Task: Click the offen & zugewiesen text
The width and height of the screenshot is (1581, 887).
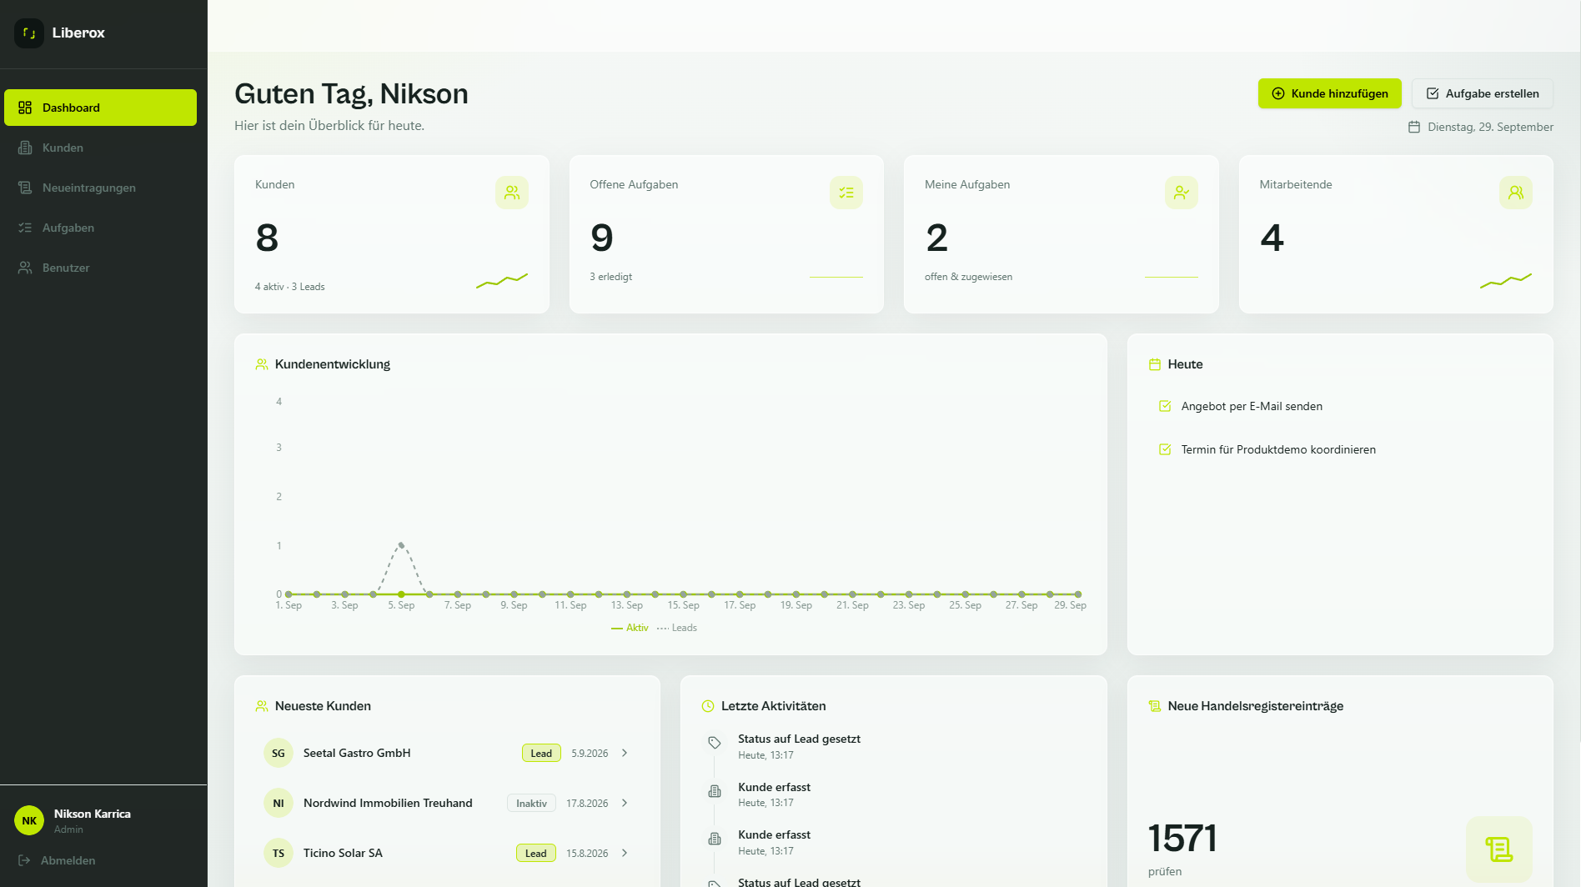Action: point(968,277)
